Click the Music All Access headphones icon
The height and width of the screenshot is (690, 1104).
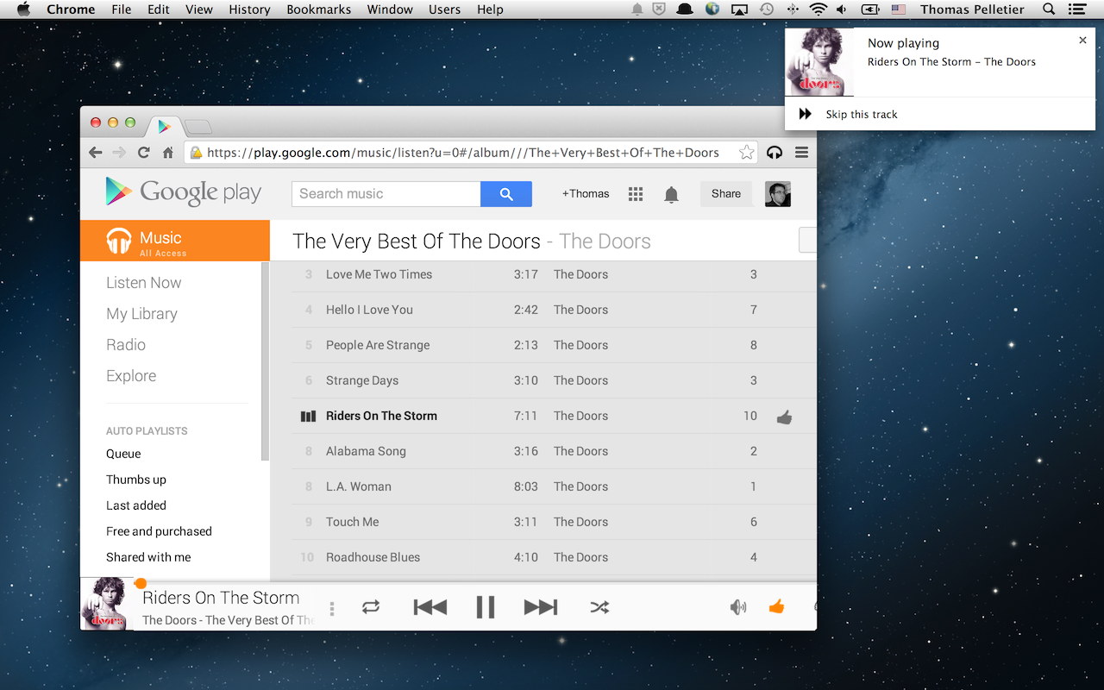tap(119, 241)
